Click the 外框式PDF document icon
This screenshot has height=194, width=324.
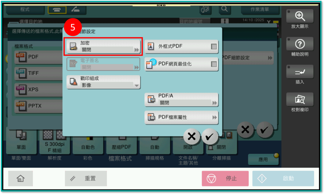pyautogui.click(x=151, y=47)
